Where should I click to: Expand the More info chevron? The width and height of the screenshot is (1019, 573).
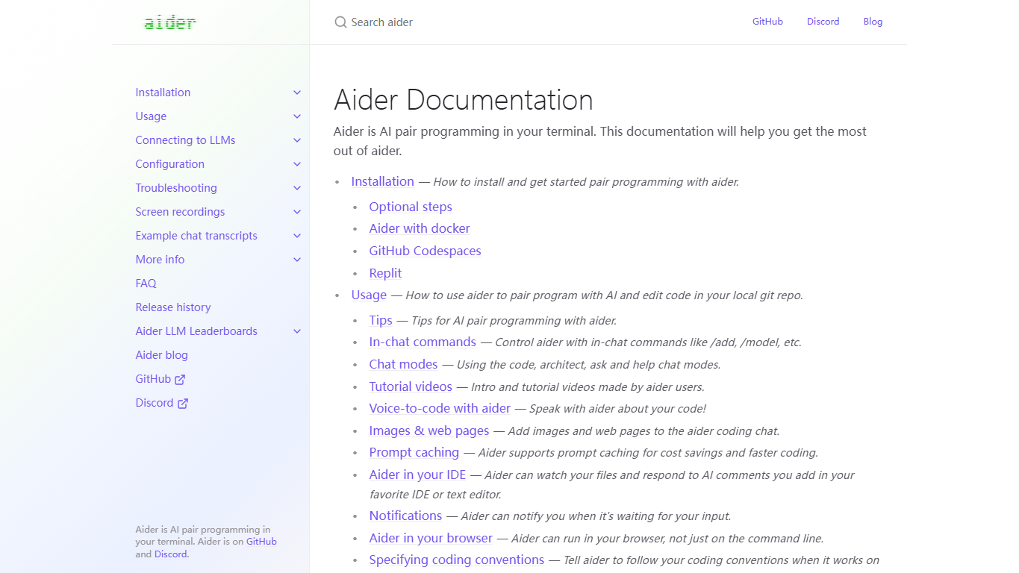[297, 260]
